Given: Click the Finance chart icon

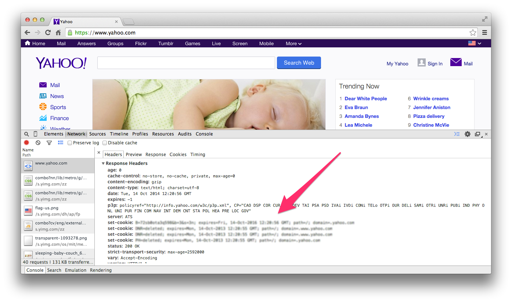Looking at the screenshot, I should [x=43, y=118].
